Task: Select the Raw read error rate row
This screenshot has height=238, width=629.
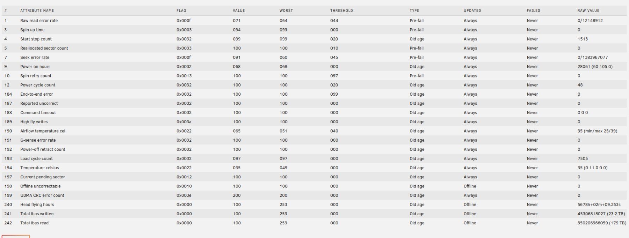Action: click(x=314, y=21)
